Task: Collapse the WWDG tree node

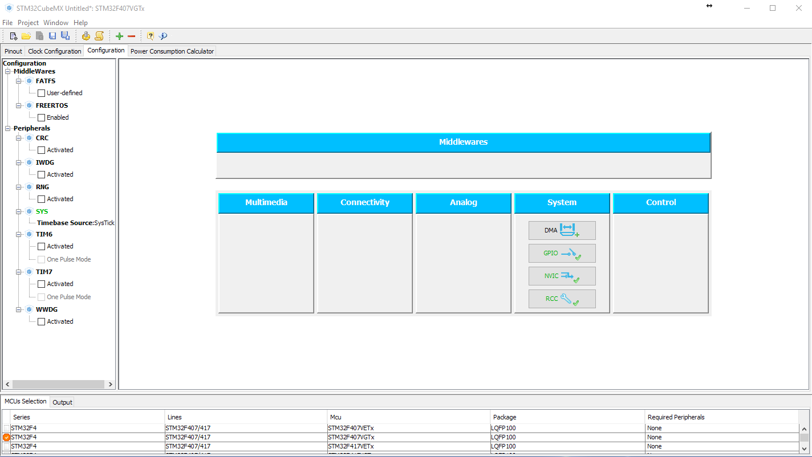Action: tap(18, 309)
